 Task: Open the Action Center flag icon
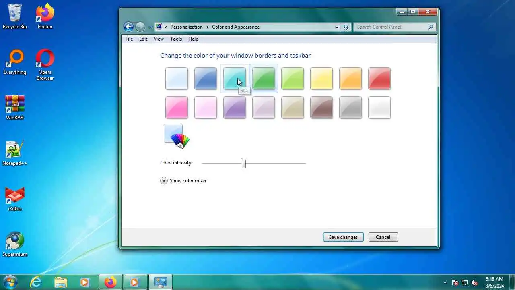coord(455,282)
